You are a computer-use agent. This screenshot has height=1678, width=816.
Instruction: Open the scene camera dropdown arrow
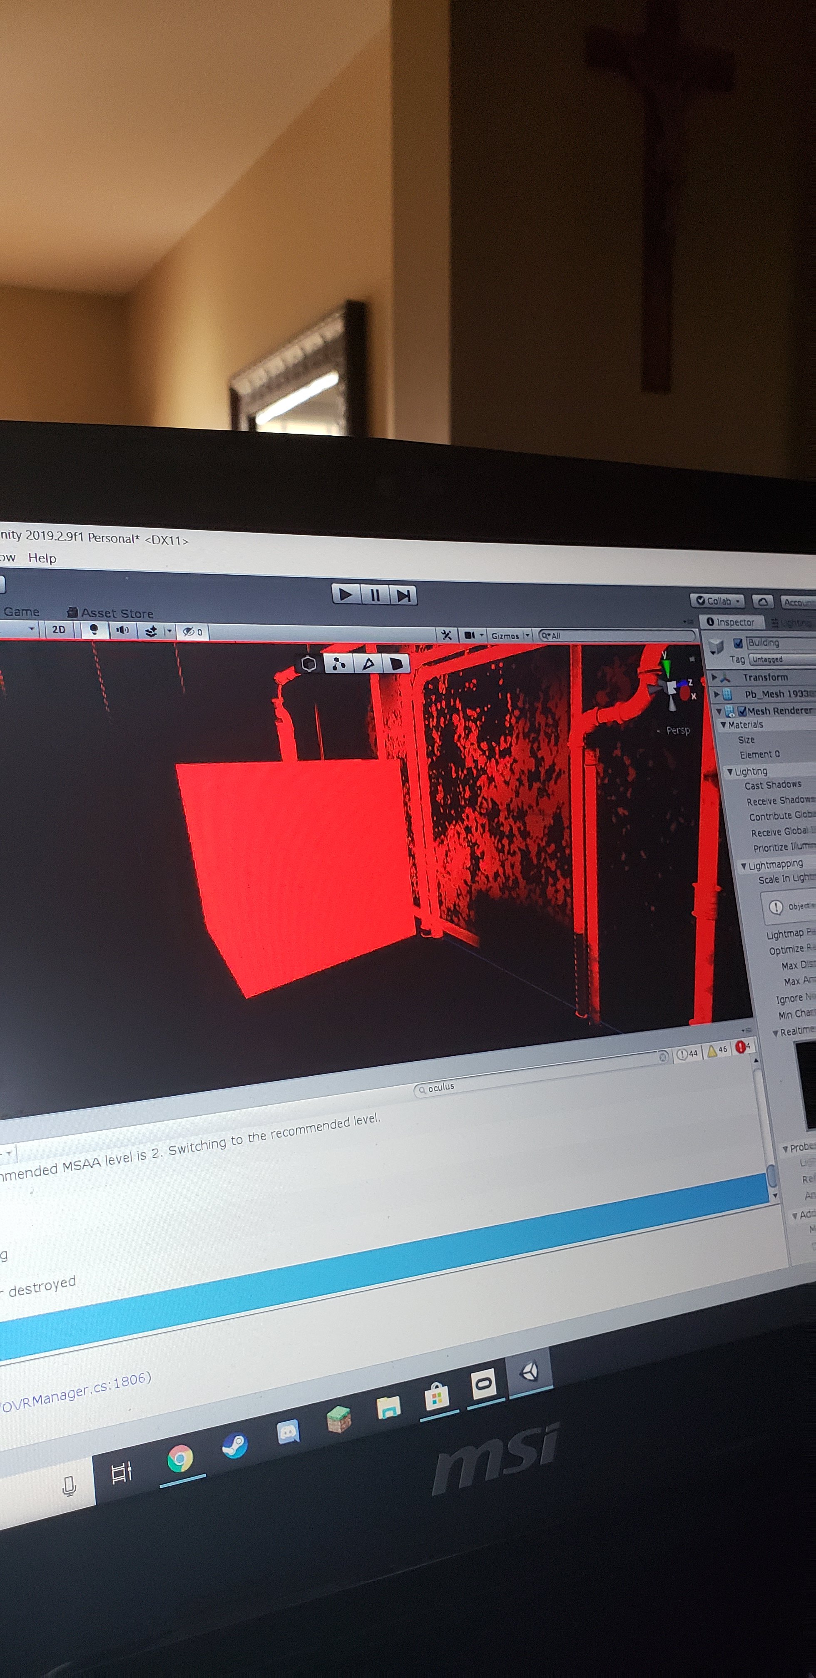(482, 635)
